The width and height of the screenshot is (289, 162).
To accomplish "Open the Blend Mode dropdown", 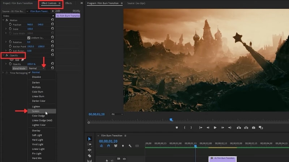I will click(36, 68).
